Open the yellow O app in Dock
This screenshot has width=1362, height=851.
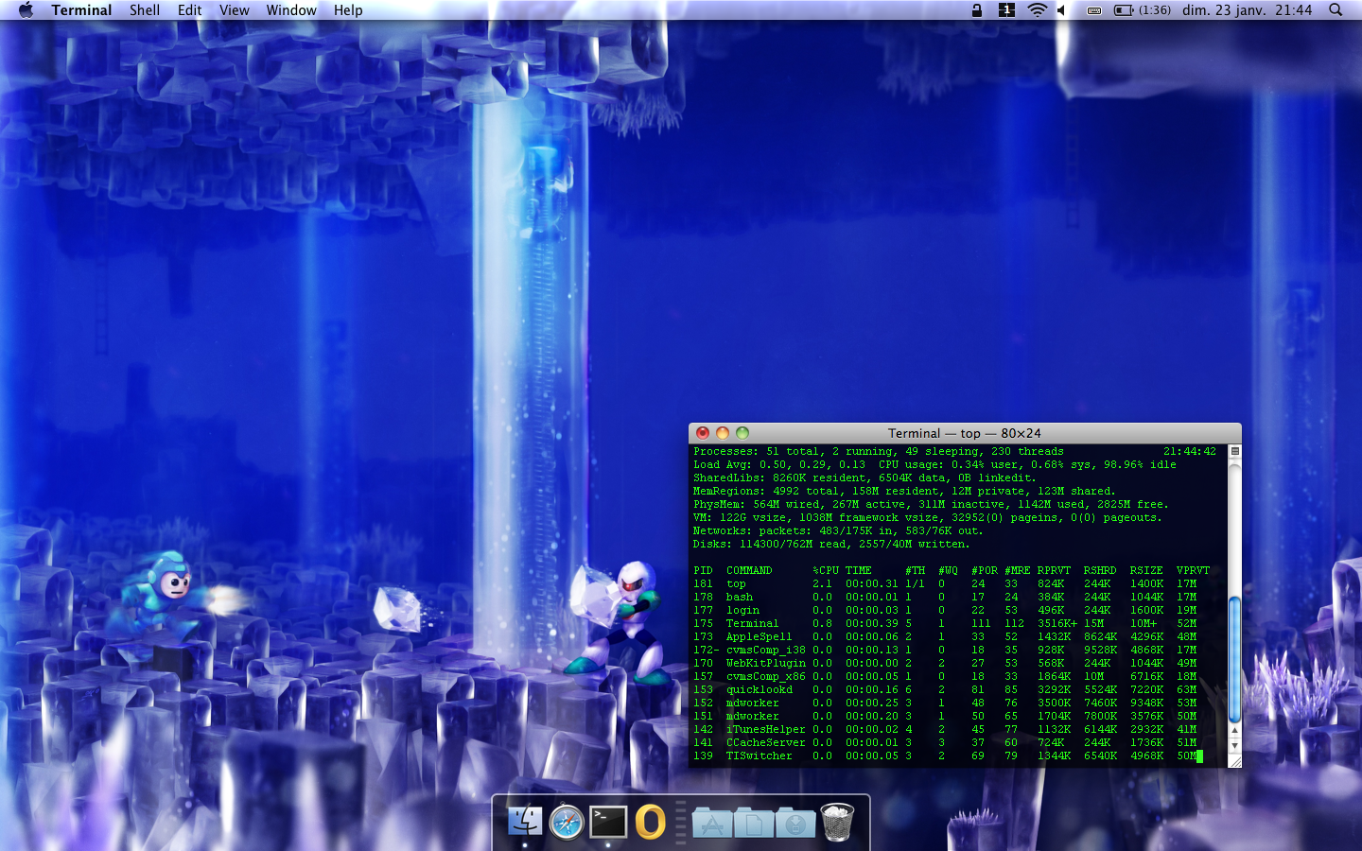coord(650,821)
